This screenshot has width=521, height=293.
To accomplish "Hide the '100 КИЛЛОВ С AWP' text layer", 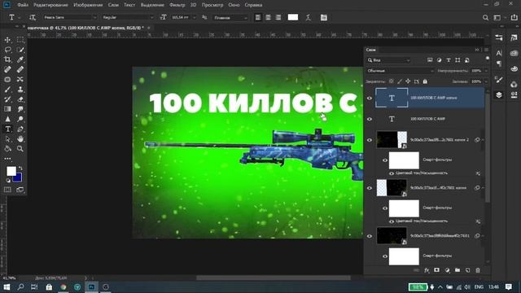I will [x=370, y=119].
